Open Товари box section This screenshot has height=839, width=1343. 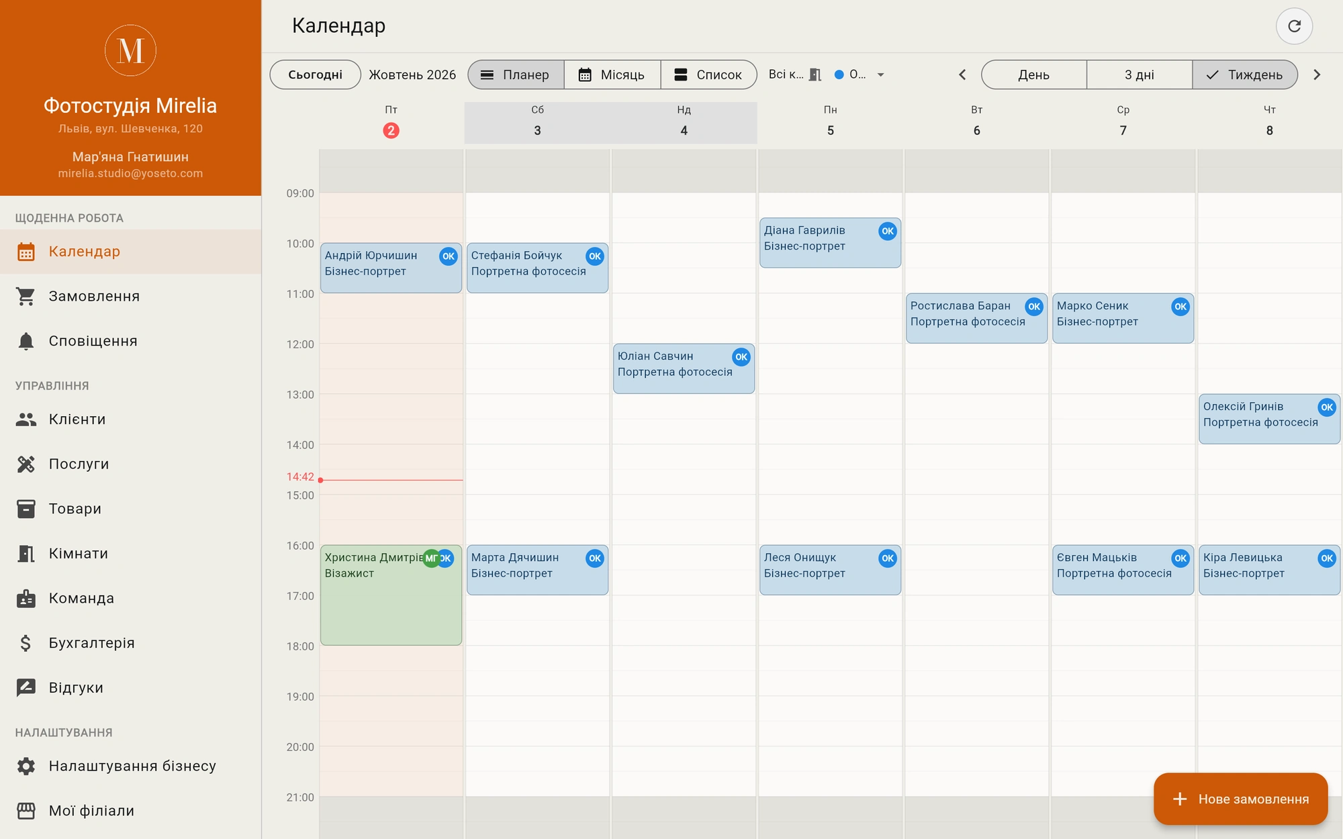click(x=130, y=509)
